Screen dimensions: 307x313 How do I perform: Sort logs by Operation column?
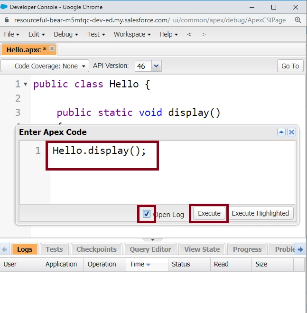click(105, 264)
